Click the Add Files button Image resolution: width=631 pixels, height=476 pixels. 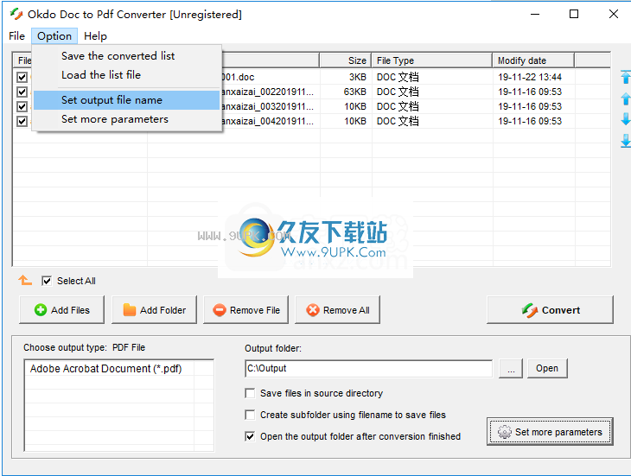(61, 310)
